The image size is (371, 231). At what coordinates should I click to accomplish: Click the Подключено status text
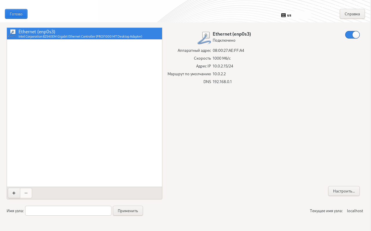tap(224, 40)
